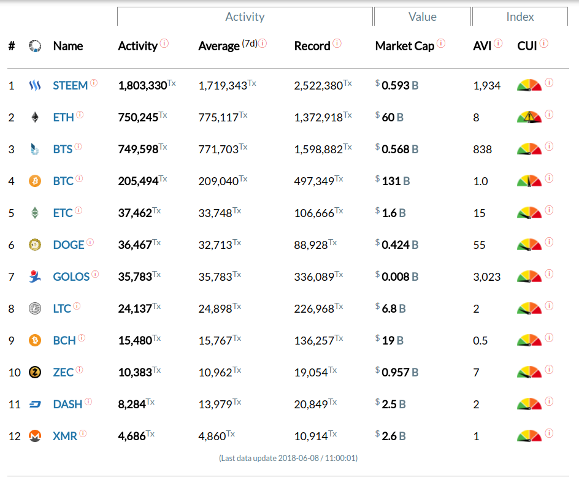Open the BTS coin link

point(63,149)
